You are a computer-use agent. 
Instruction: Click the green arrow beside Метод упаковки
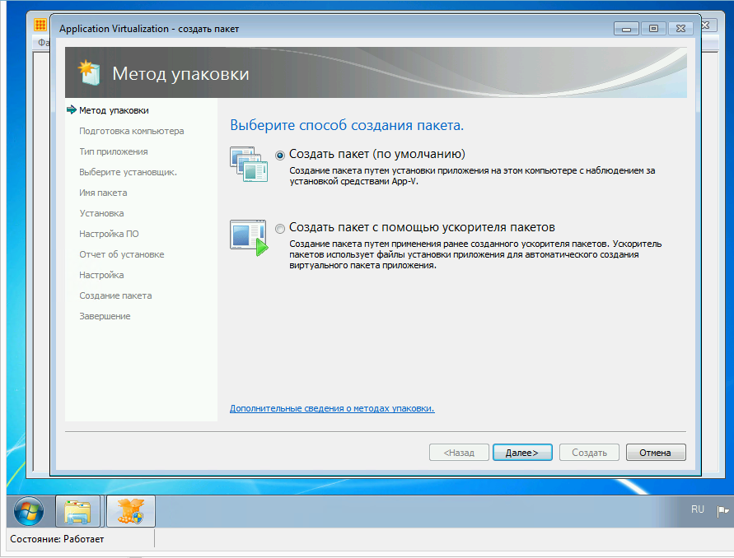[x=71, y=110]
